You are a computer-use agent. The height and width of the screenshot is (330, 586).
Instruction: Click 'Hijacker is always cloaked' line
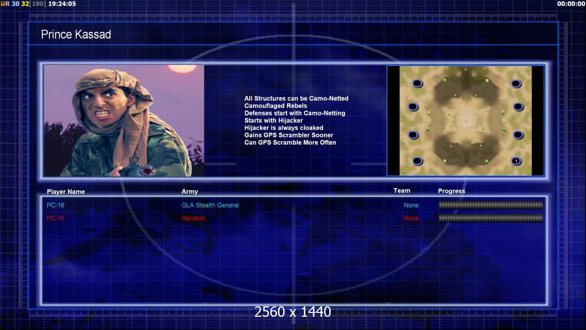[284, 128]
